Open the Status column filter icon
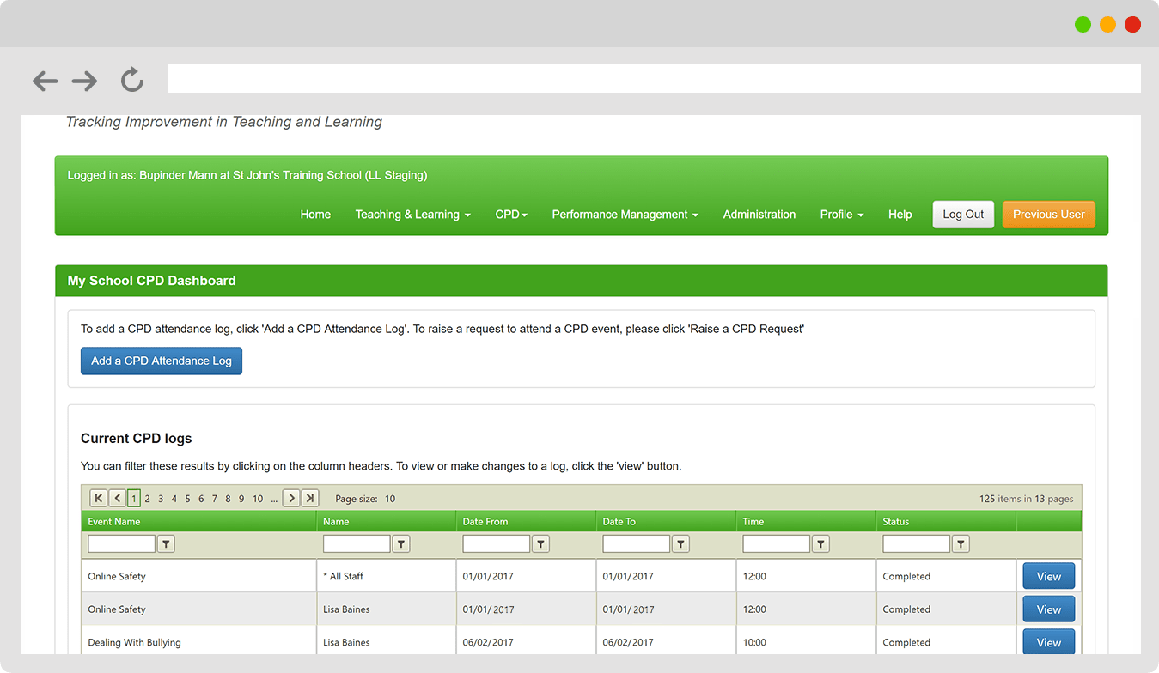This screenshot has height=673, width=1159. (x=961, y=543)
